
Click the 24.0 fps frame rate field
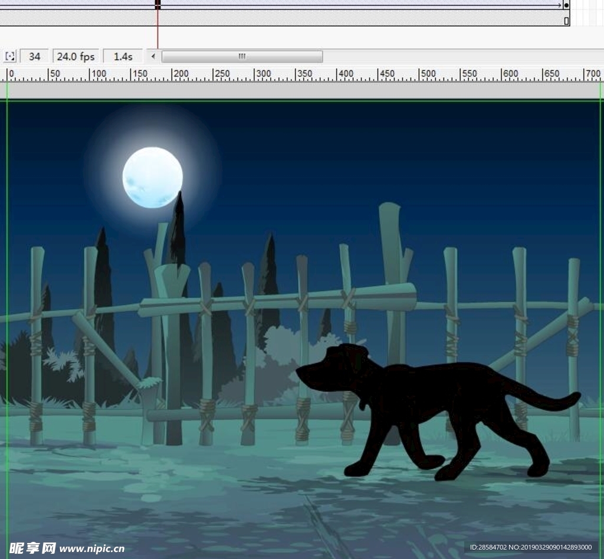coord(75,57)
